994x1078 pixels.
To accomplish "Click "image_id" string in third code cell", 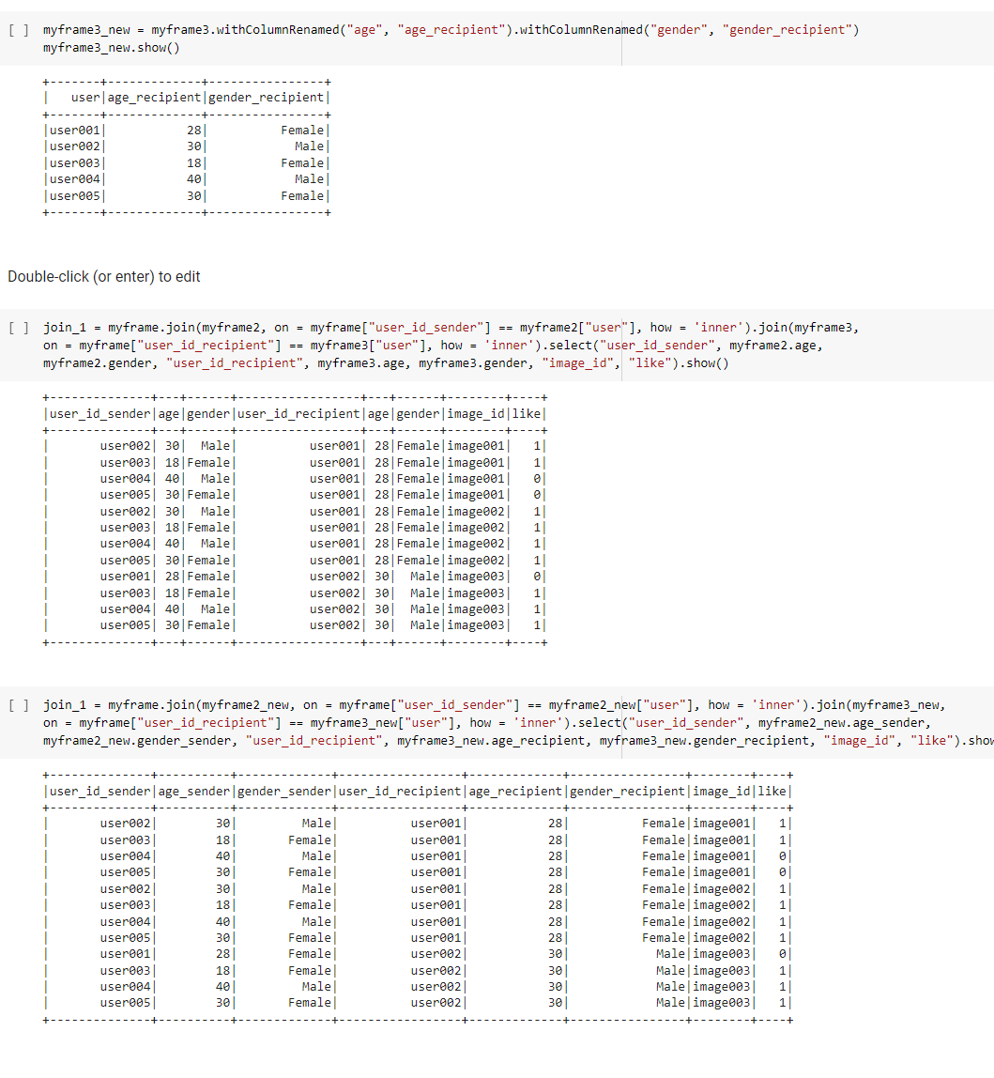I will click(859, 741).
